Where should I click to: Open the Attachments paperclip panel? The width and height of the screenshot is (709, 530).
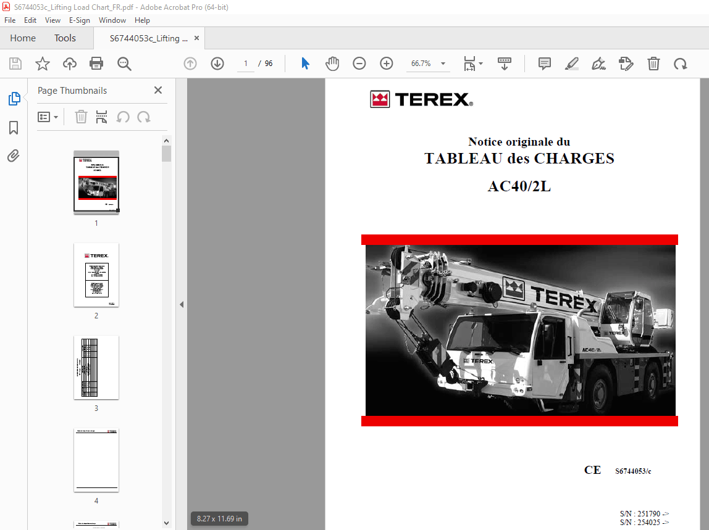pyautogui.click(x=14, y=155)
